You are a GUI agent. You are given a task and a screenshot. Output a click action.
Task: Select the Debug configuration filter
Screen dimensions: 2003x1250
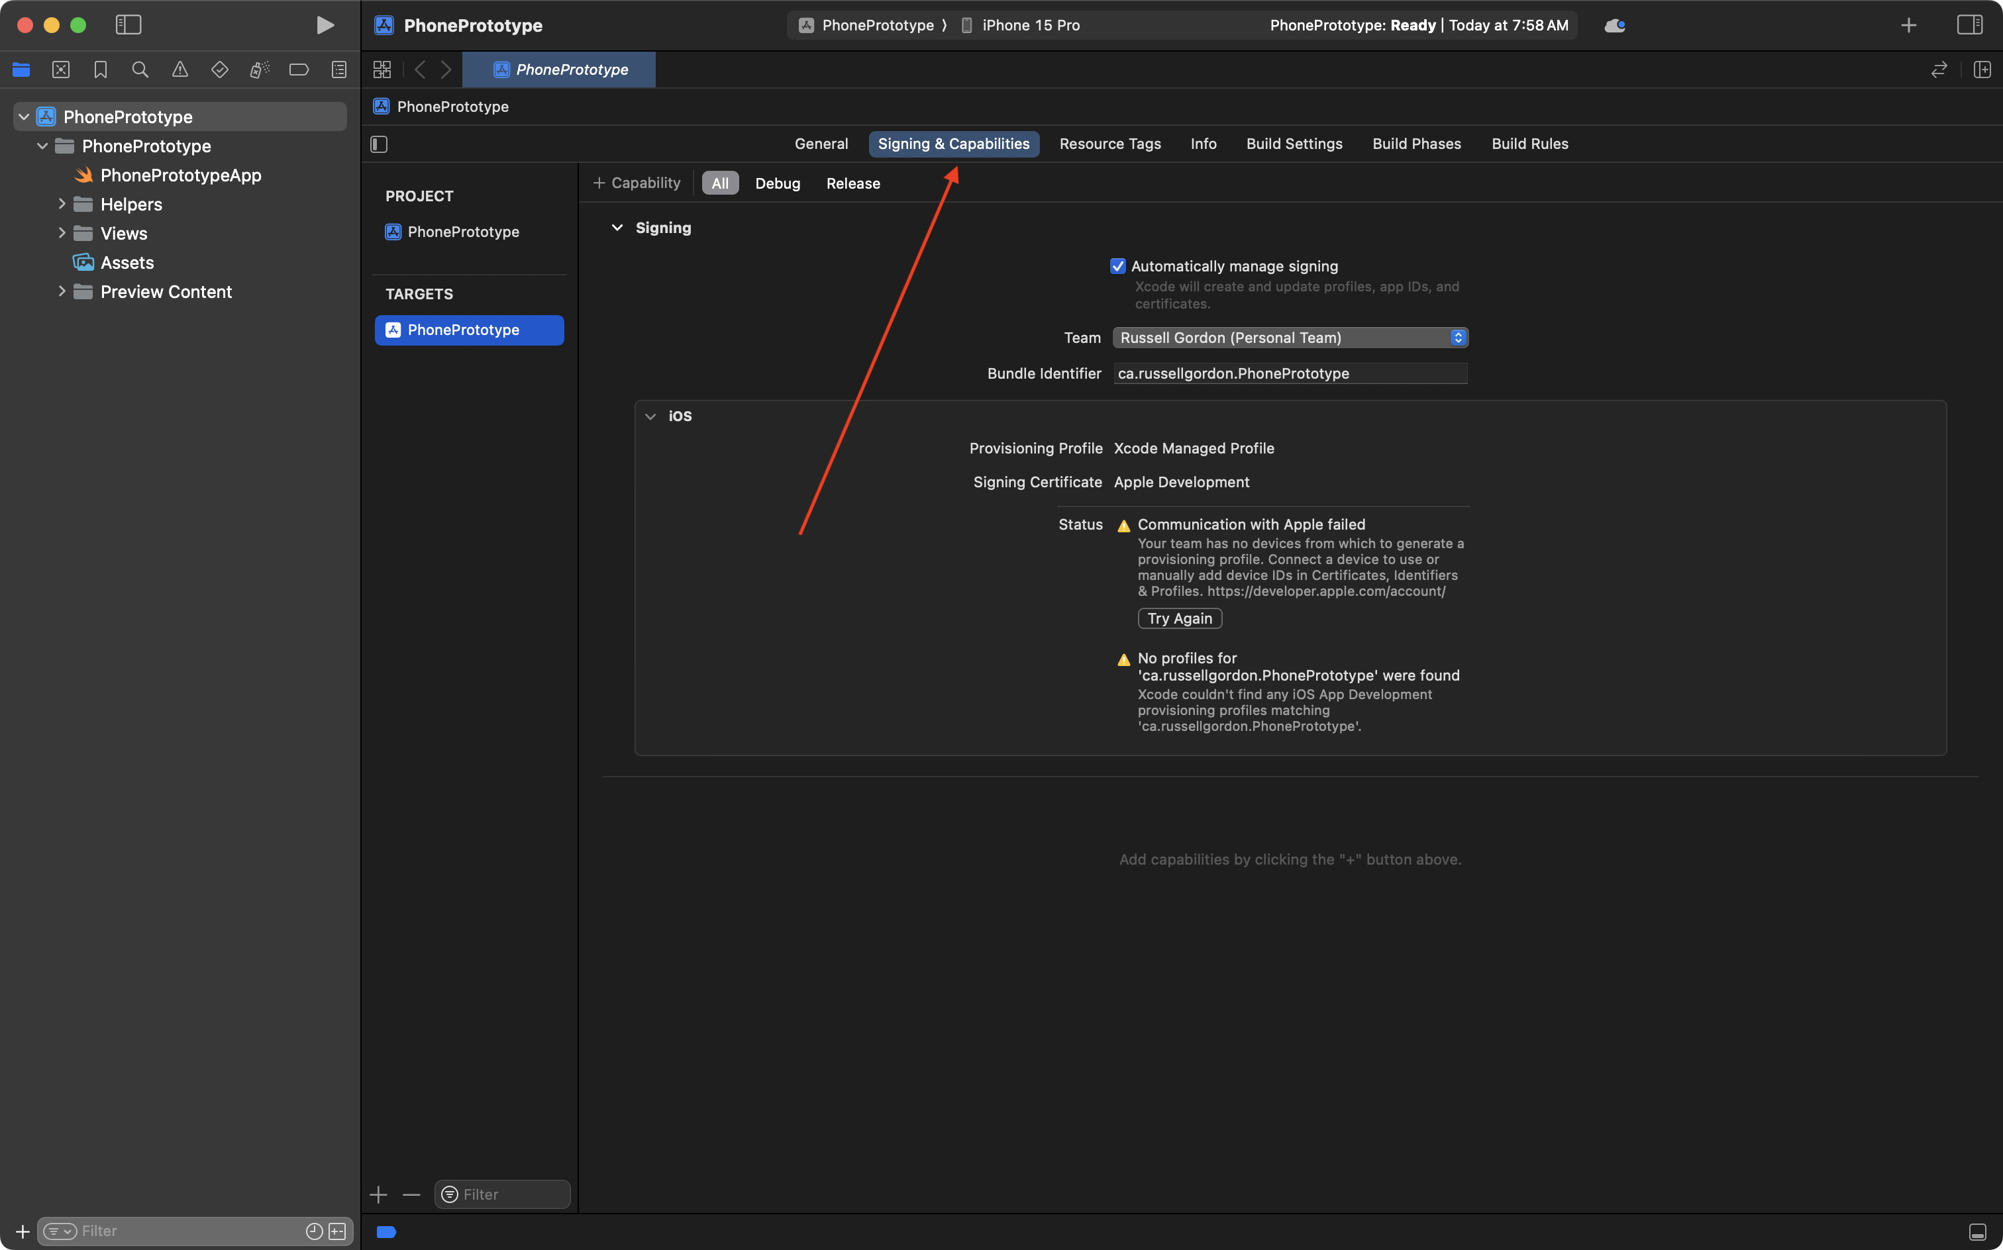click(776, 183)
